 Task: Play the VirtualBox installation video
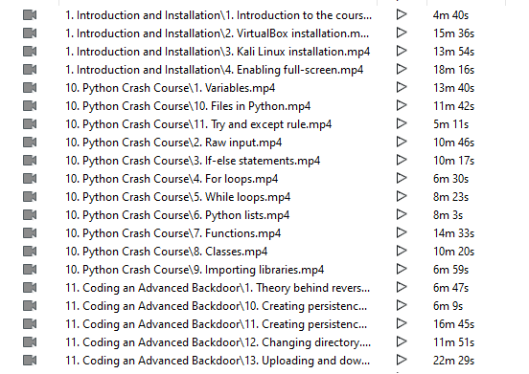click(x=402, y=33)
